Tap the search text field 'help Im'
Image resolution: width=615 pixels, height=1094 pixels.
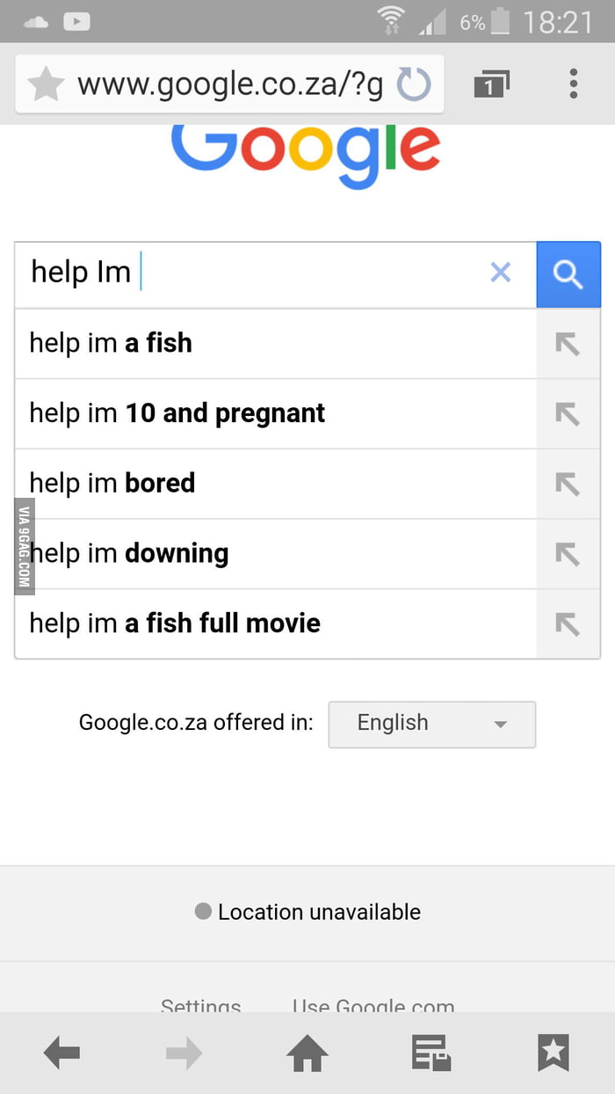250,273
